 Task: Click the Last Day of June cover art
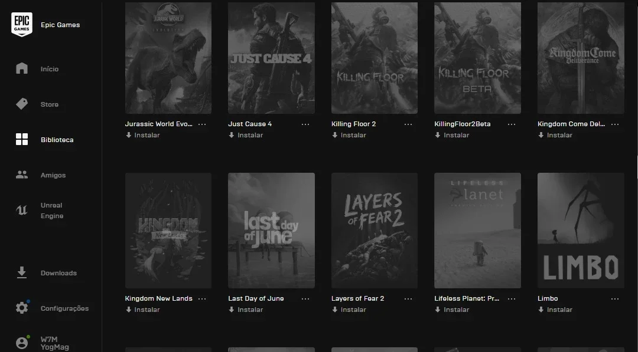coord(271,231)
